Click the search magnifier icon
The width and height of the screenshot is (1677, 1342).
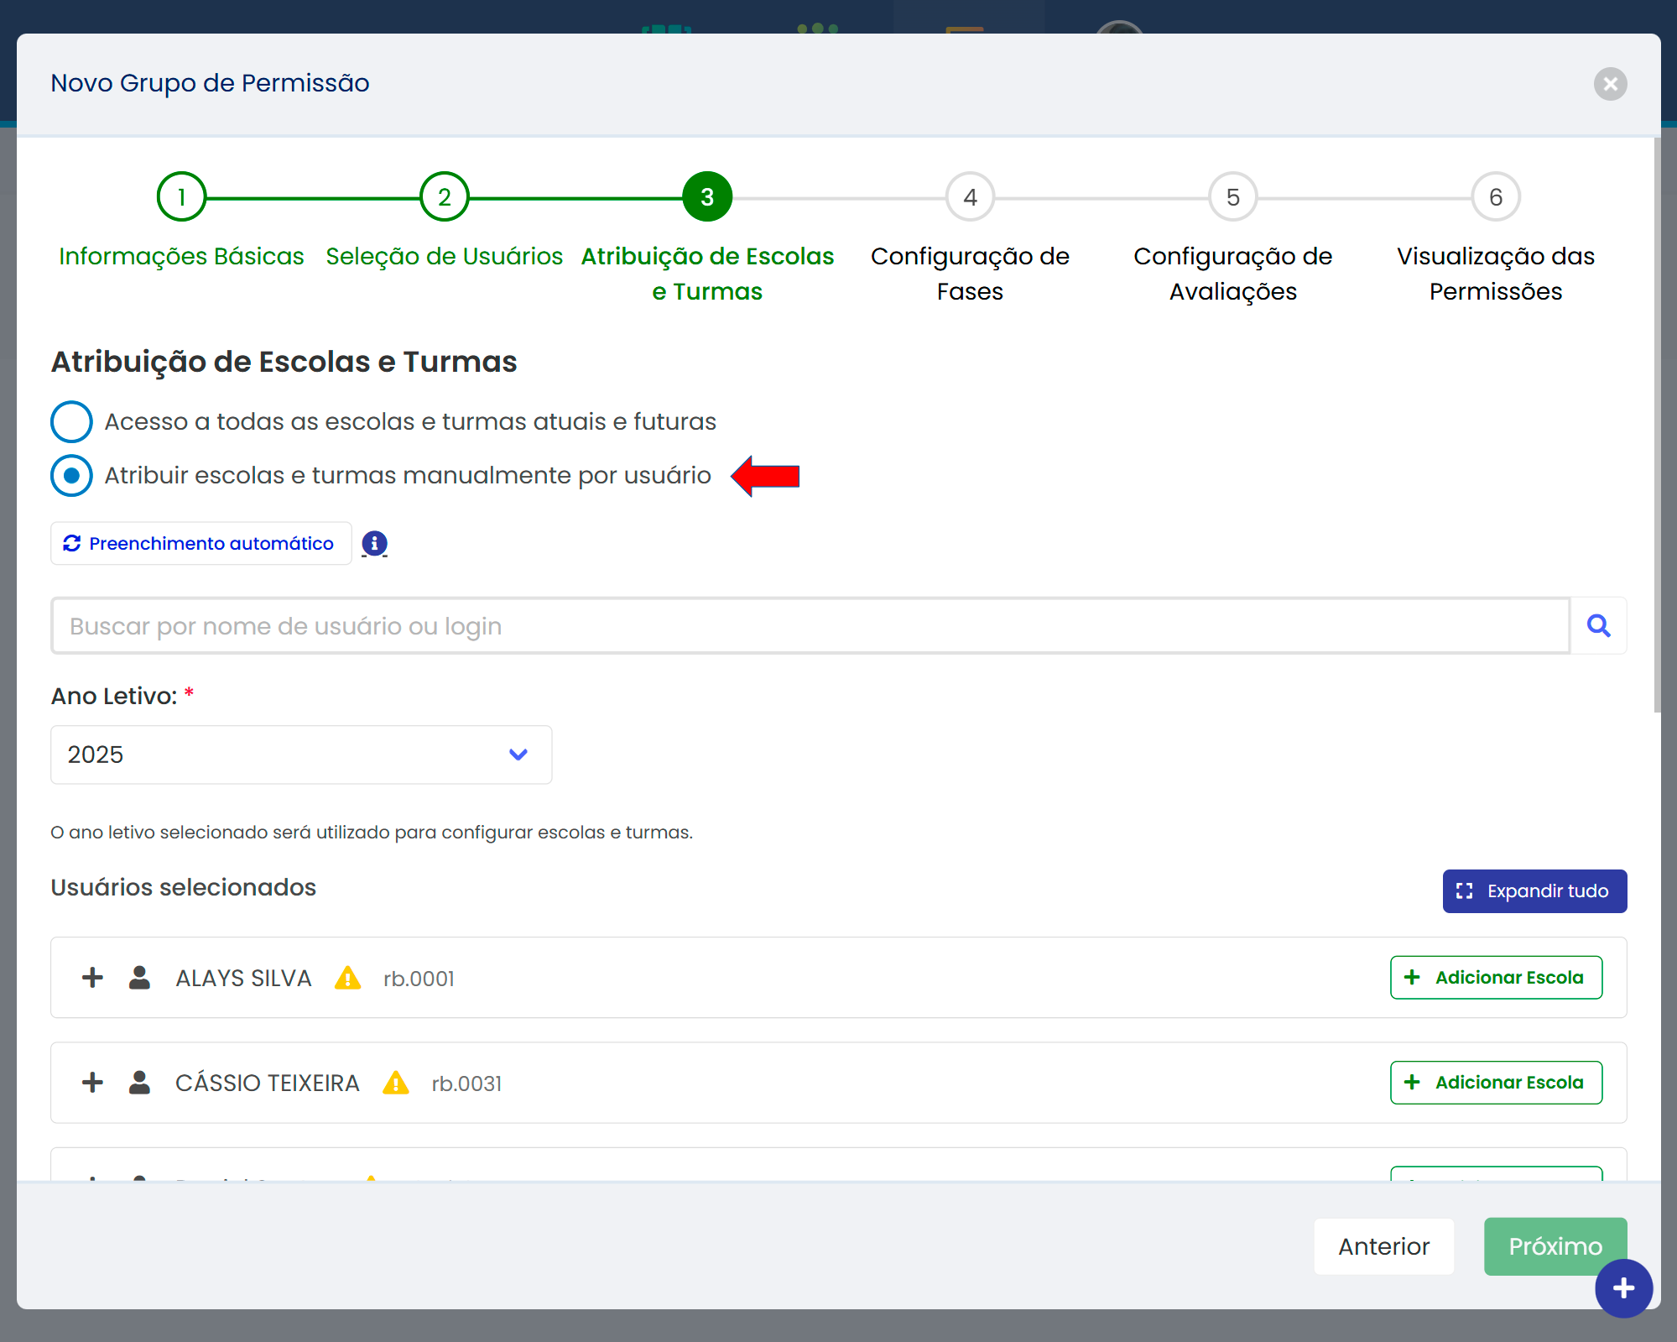click(x=1598, y=625)
